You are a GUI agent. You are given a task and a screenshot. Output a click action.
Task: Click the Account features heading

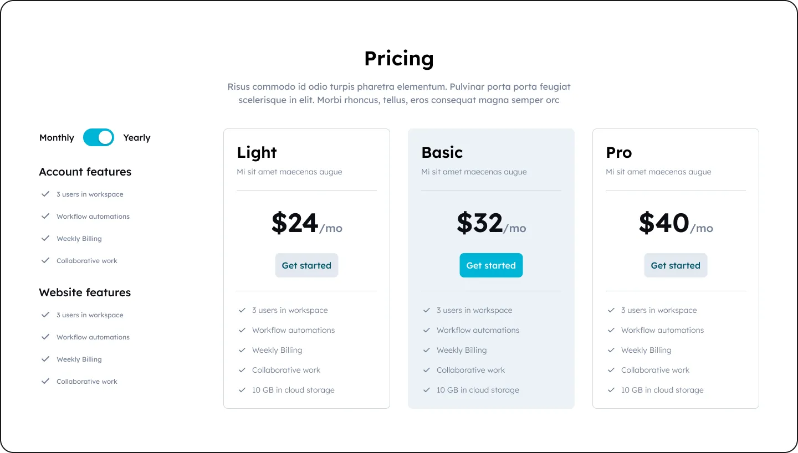point(85,172)
